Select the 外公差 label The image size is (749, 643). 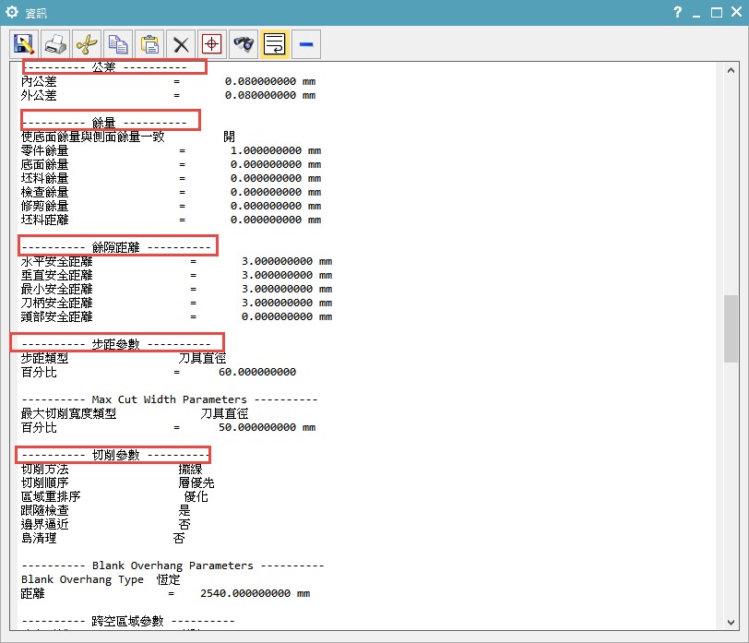tap(39, 95)
